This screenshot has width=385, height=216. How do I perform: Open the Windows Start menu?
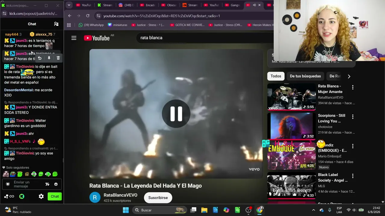pos(126,210)
